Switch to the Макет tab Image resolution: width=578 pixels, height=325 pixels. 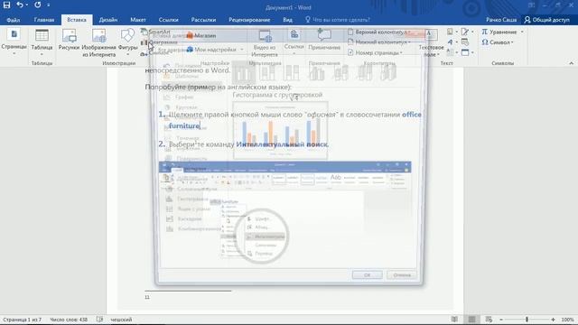click(x=138, y=20)
